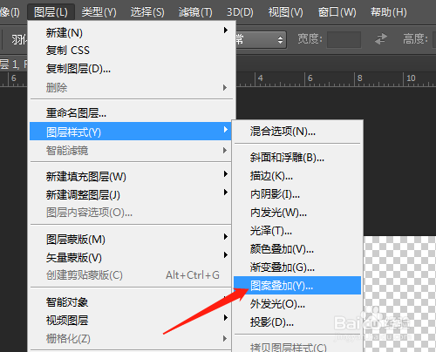Open the 类型(Y) menu
The height and width of the screenshot is (352, 436).
tap(99, 12)
